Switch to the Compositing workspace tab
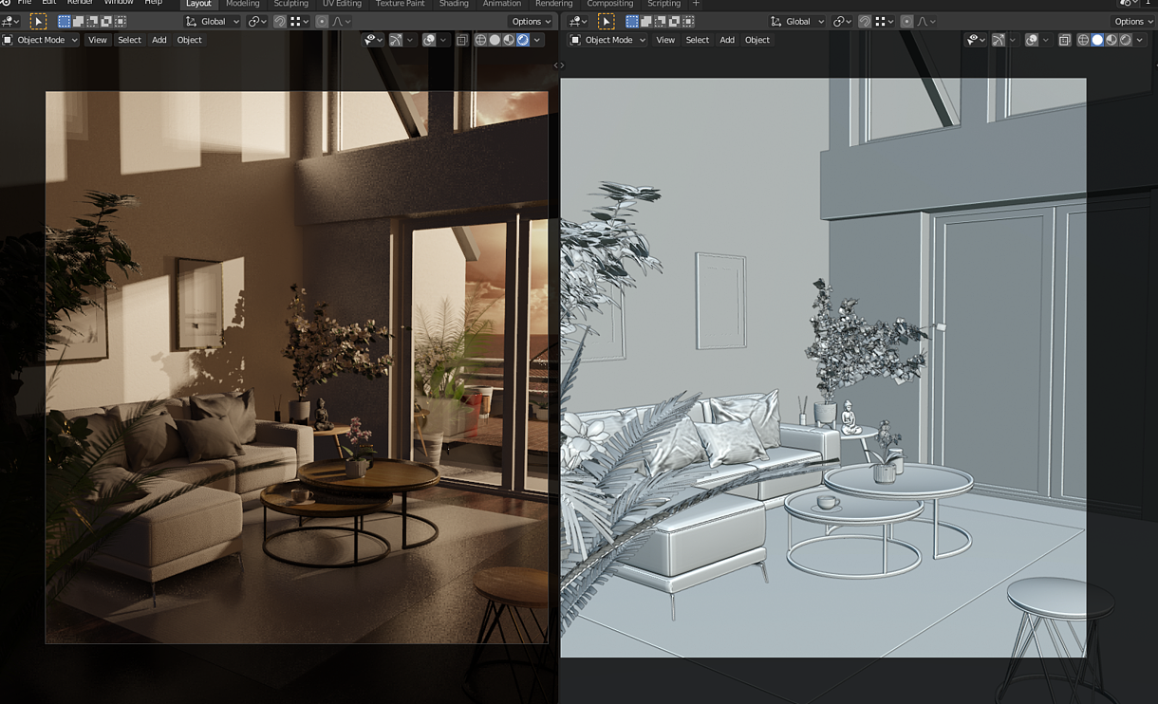Image resolution: width=1158 pixels, height=704 pixels. click(609, 4)
